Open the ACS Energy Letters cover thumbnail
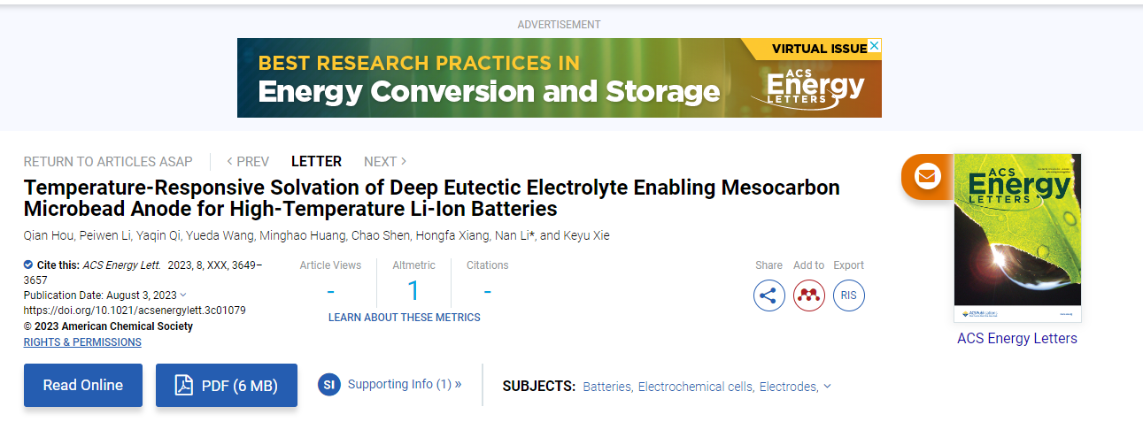 pyautogui.click(x=1017, y=238)
